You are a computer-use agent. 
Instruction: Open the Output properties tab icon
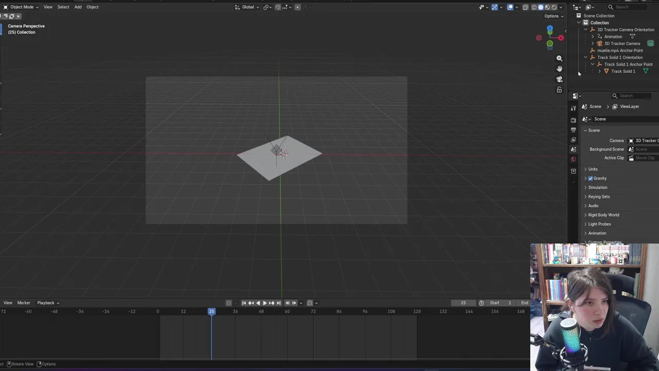[x=574, y=130]
